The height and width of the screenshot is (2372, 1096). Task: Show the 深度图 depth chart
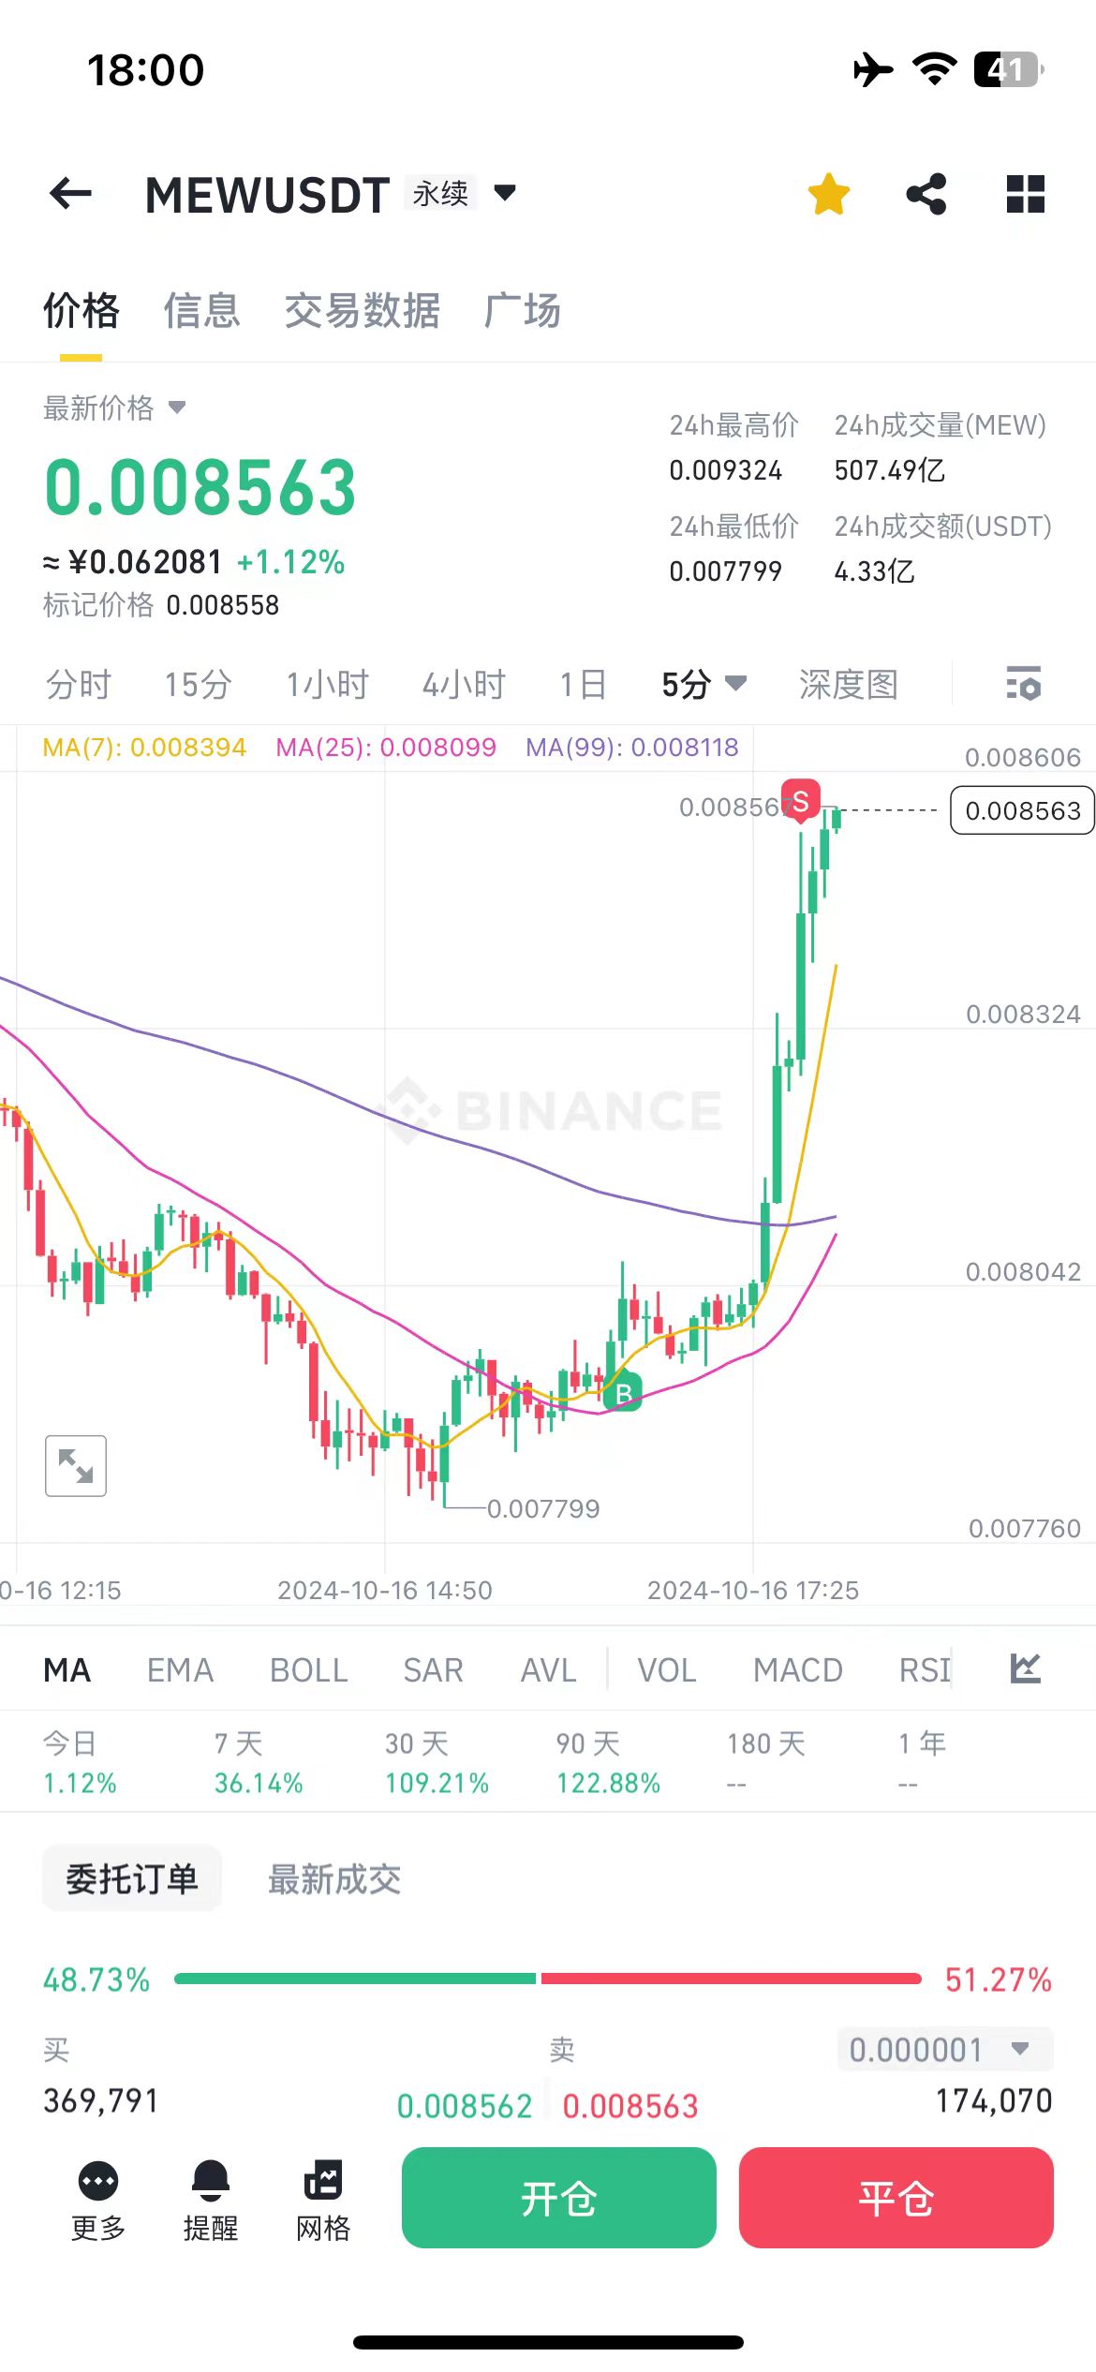849,684
